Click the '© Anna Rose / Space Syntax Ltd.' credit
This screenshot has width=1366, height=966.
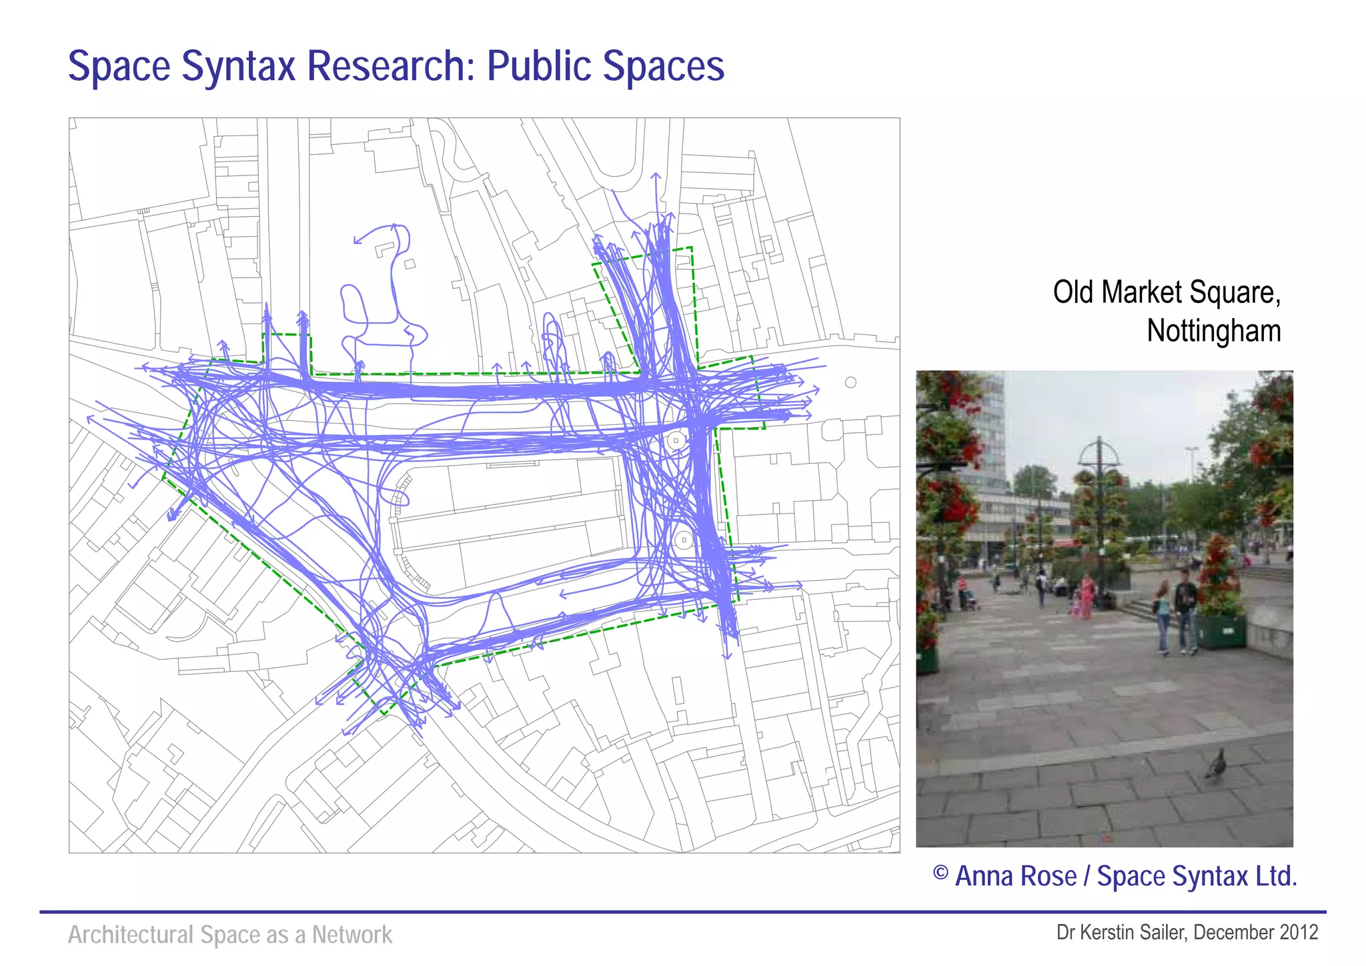1115,876
